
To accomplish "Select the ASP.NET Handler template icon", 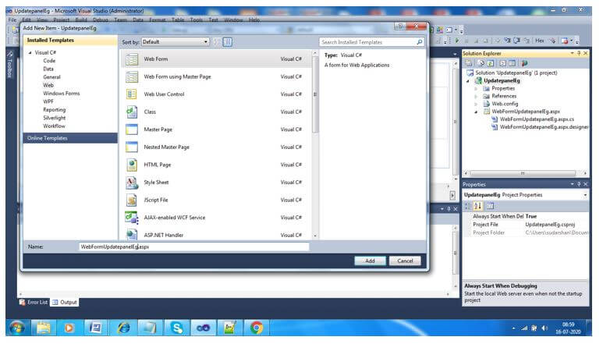I will 132,235.
